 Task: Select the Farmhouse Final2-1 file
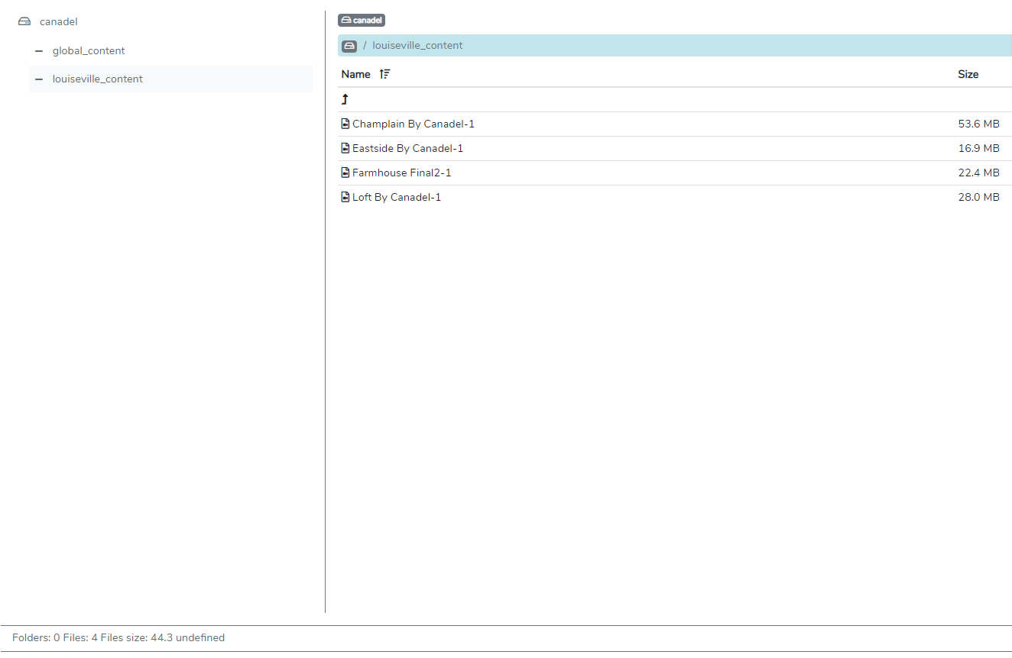click(401, 172)
